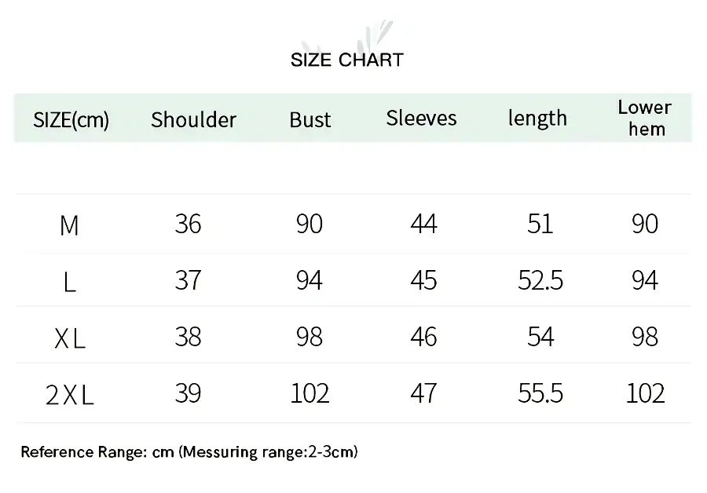Click the leaf decoration above the title
The width and height of the screenshot is (707, 493).
coord(369,36)
